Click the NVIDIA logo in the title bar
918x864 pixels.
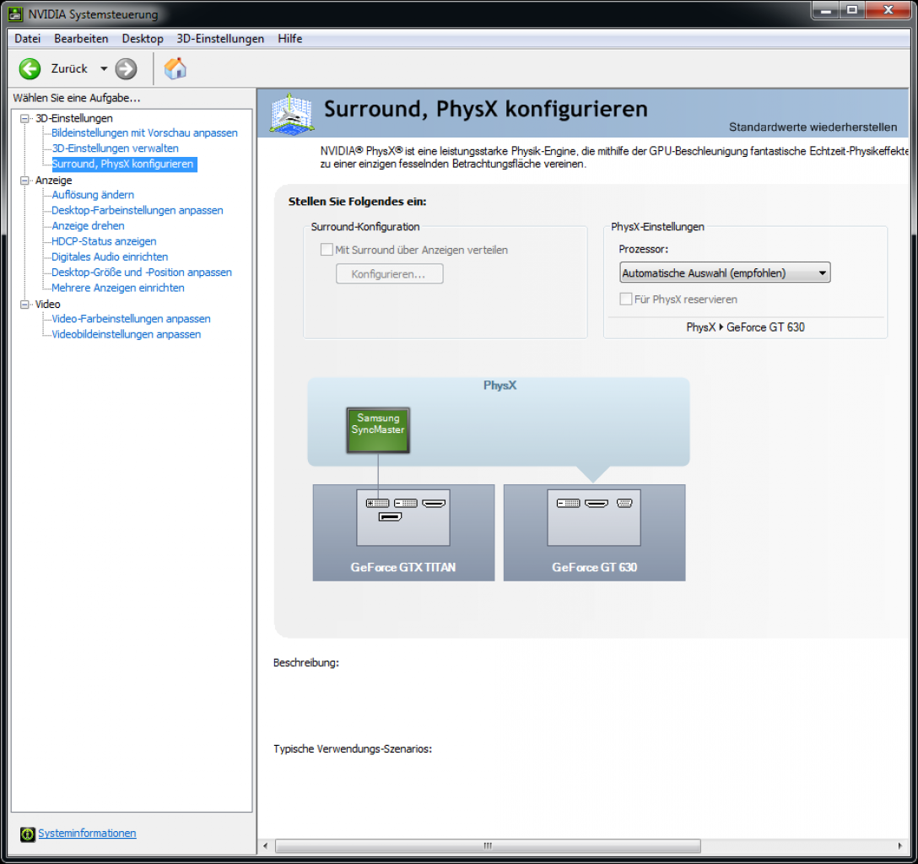15,13
